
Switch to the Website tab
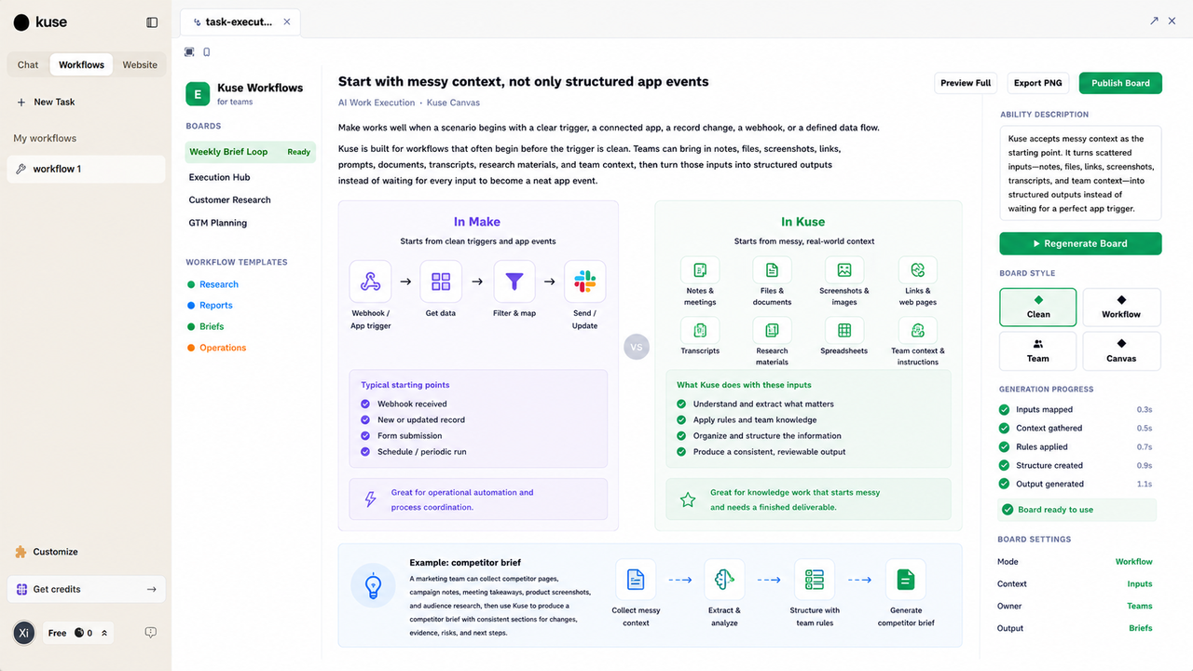point(140,65)
